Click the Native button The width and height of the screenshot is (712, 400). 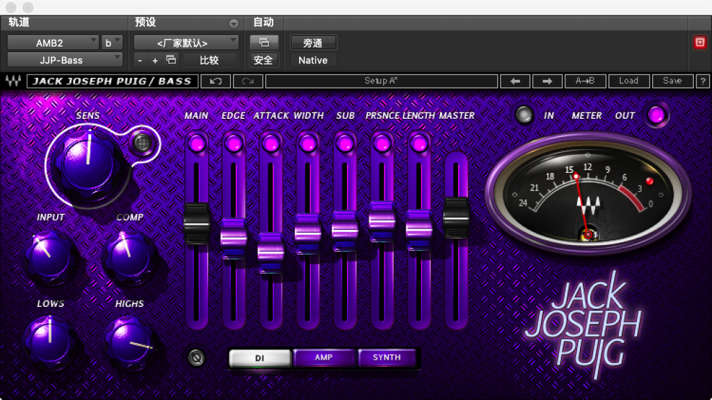click(314, 60)
